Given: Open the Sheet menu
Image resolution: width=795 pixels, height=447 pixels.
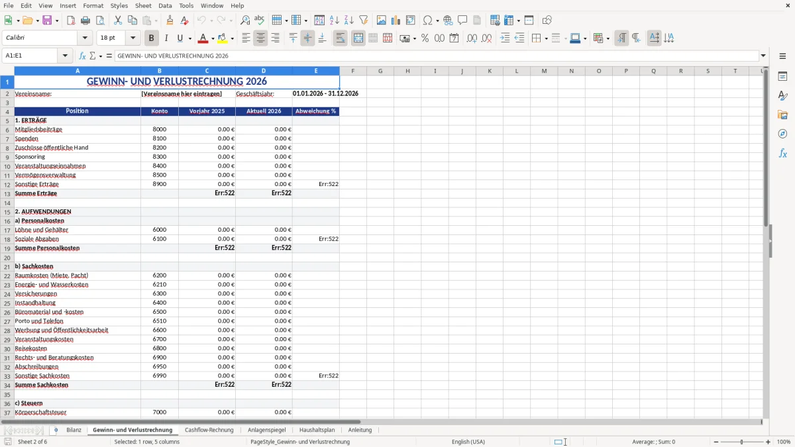Looking at the screenshot, I should pyautogui.click(x=143, y=5).
